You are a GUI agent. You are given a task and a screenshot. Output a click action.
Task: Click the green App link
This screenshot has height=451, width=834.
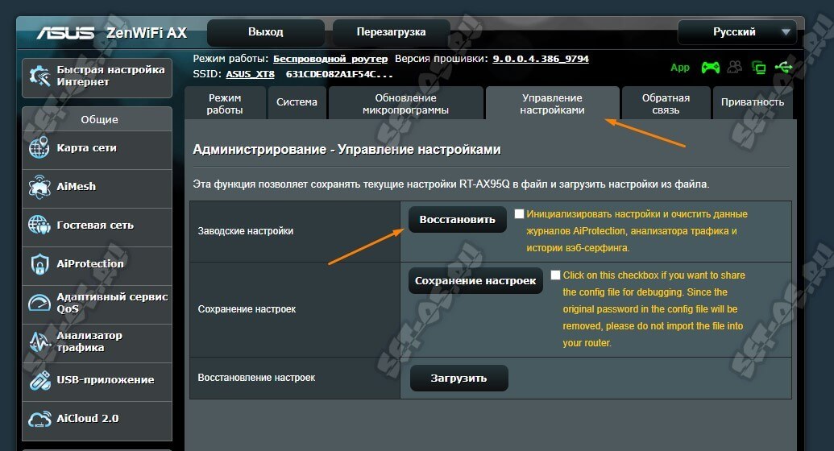coord(680,68)
